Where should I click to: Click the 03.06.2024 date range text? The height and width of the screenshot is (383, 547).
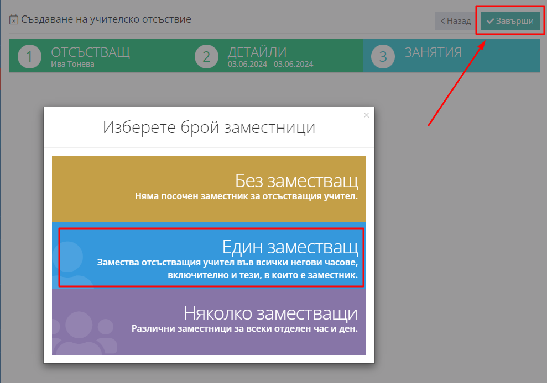(x=270, y=65)
